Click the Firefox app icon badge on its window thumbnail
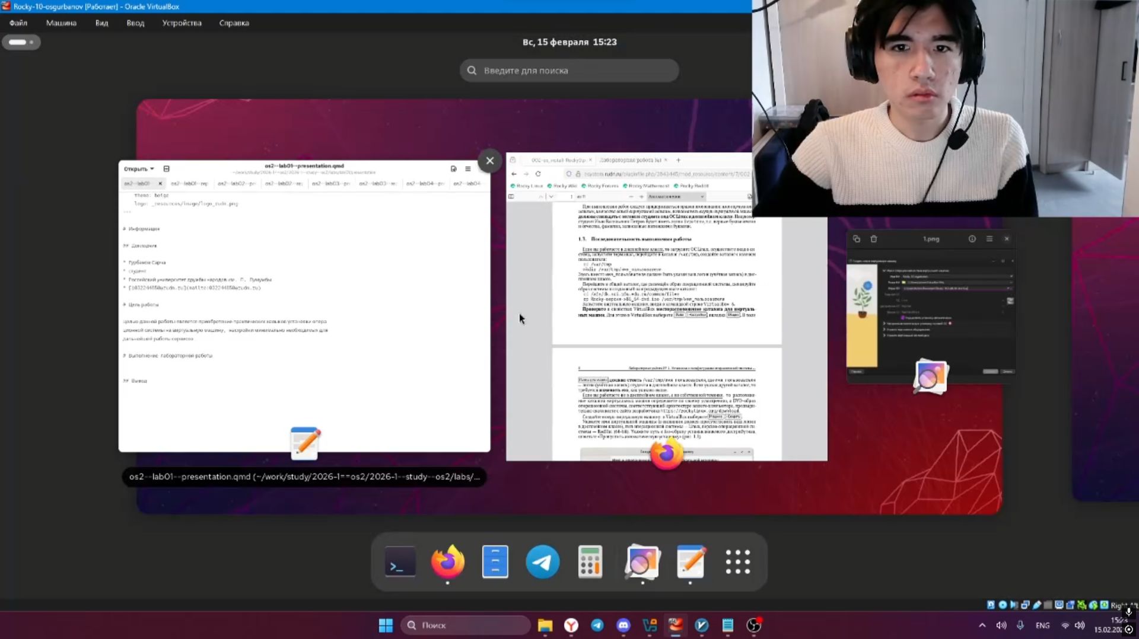 point(667,454)
